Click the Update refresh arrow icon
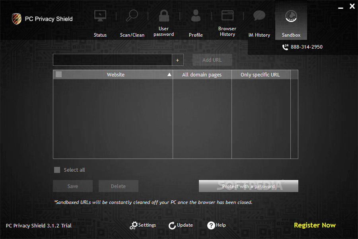 pos(172,225)
